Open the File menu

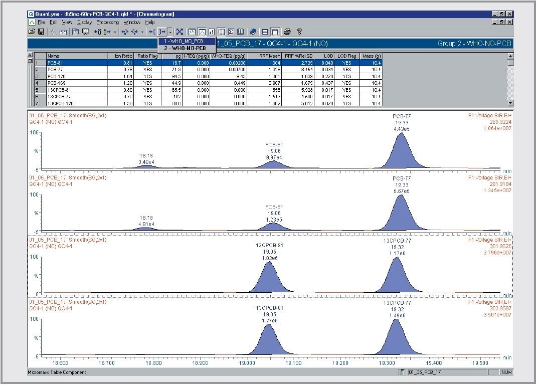[x=41, y=22]
